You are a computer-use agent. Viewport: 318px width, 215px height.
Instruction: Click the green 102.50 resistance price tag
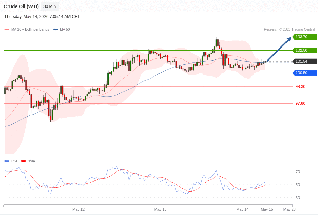305,50
